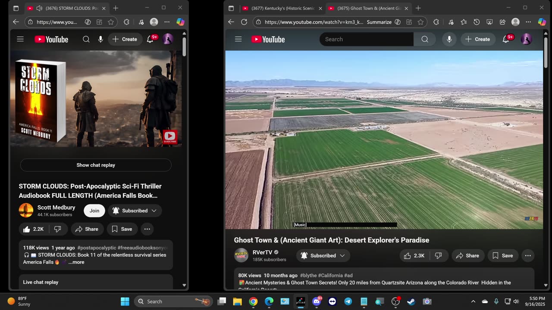
Task: Switch to the STORM CLOUDS tab
Action: pos(66,8)
